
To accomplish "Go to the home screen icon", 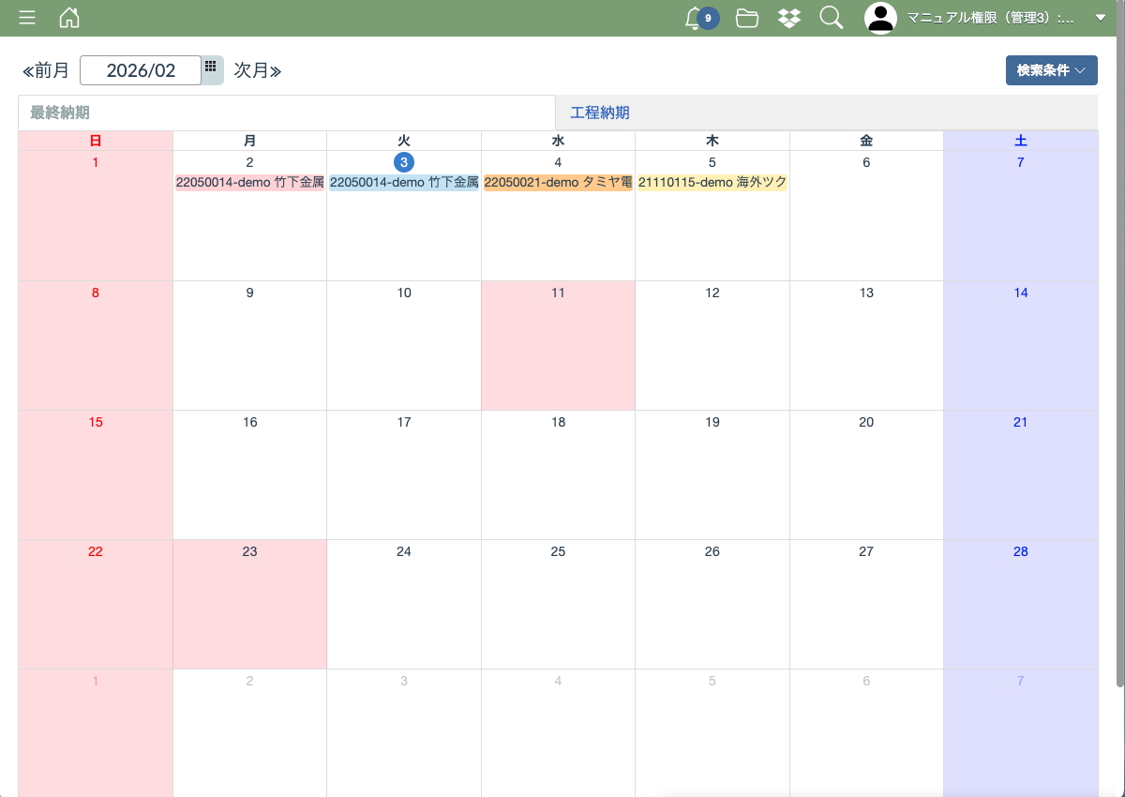I will point(69,18).
